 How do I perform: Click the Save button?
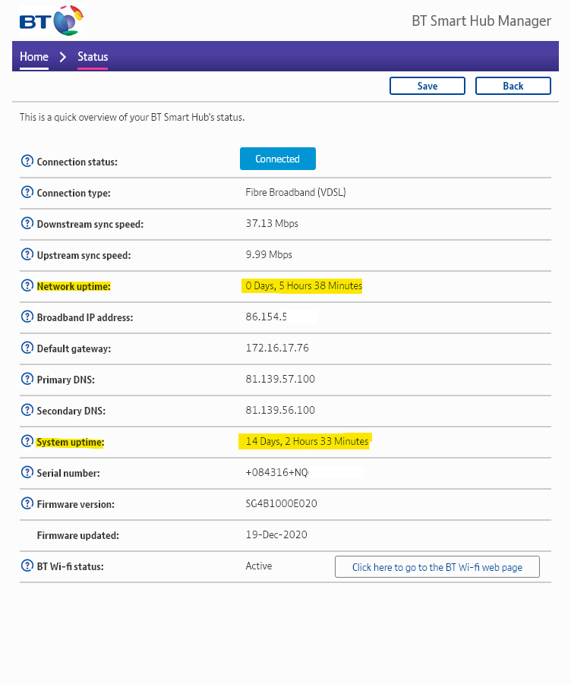pyautogui.click(x=427, y=86)
